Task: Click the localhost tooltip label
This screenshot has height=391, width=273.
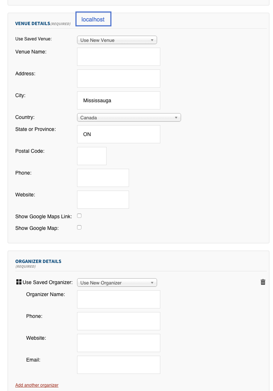Action: coord(93,19)
